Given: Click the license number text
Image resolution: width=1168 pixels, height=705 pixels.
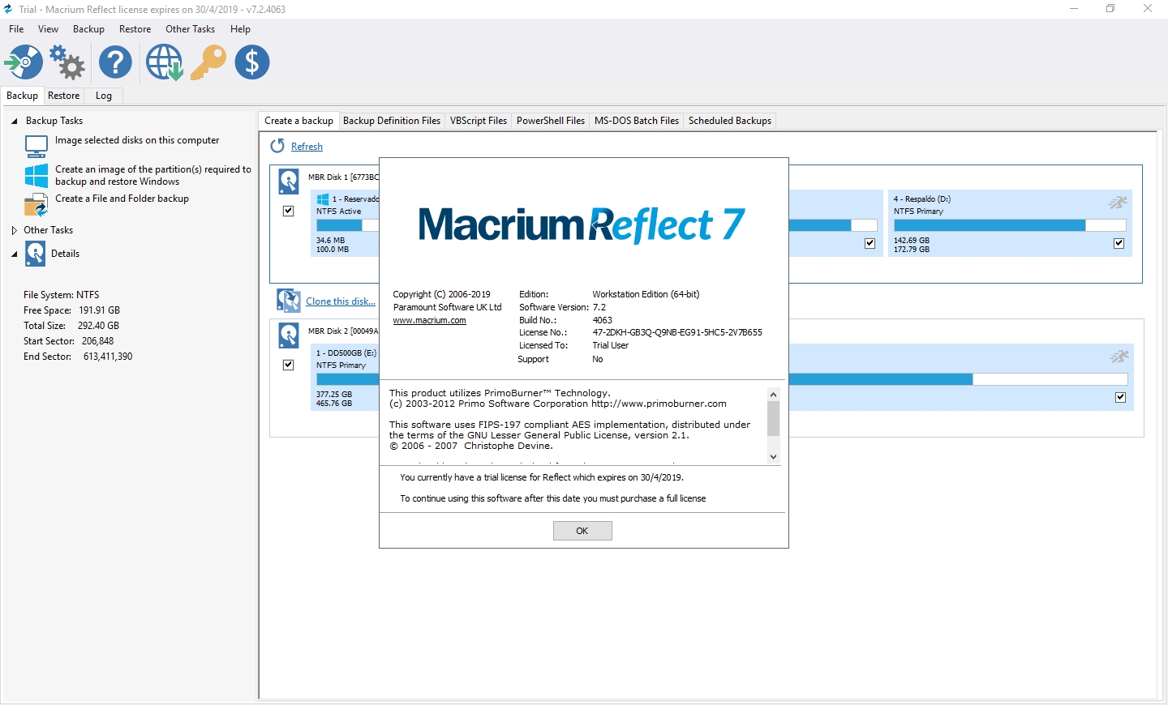Looking at the screenshot, I should (x=677, y=332).
